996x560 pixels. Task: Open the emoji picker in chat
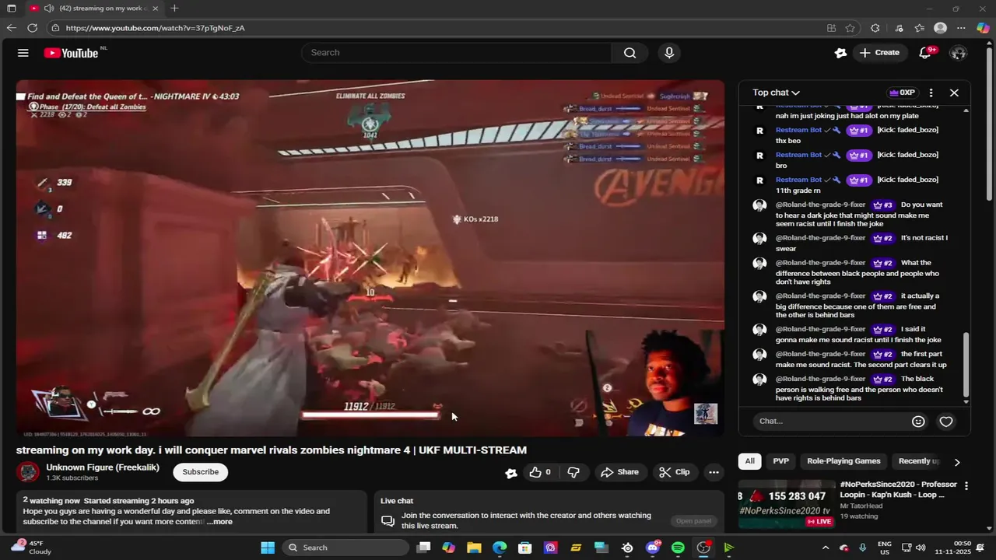pyautogui.click(x=918, y=422)
